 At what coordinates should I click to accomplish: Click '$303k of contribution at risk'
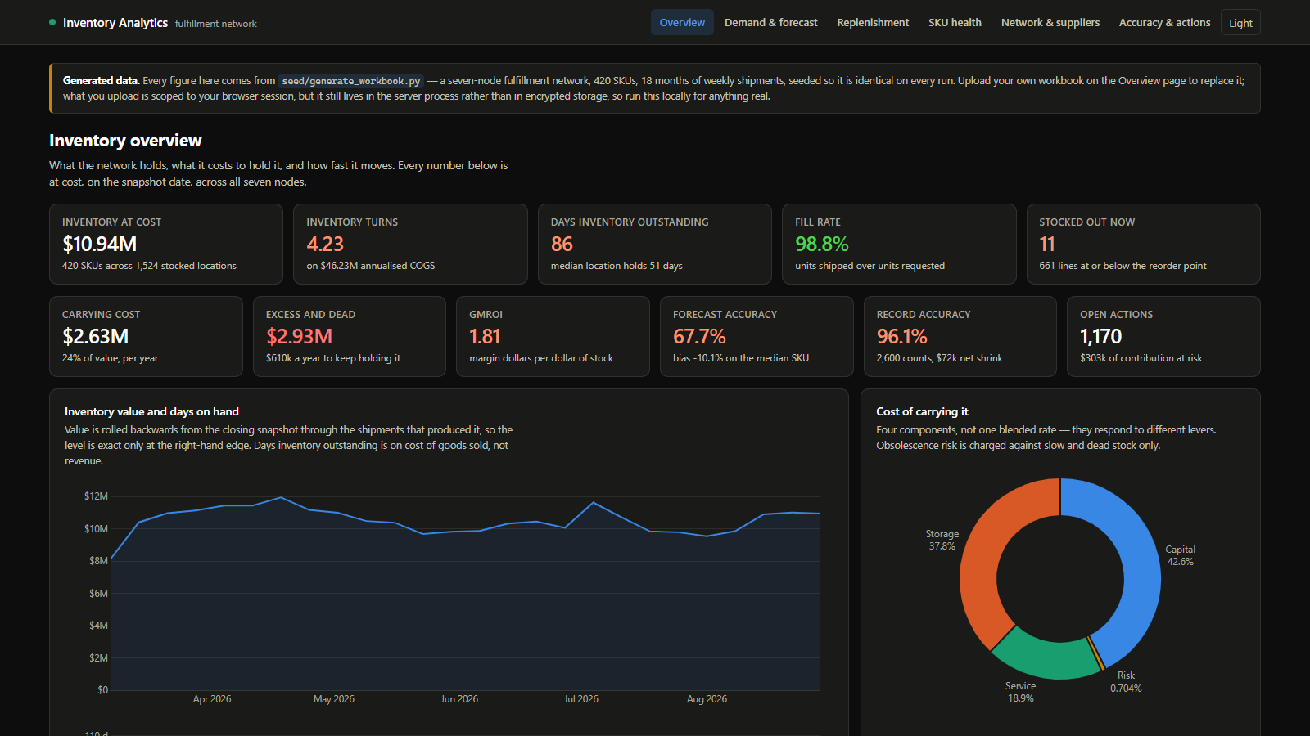[x=1141, y=358]
